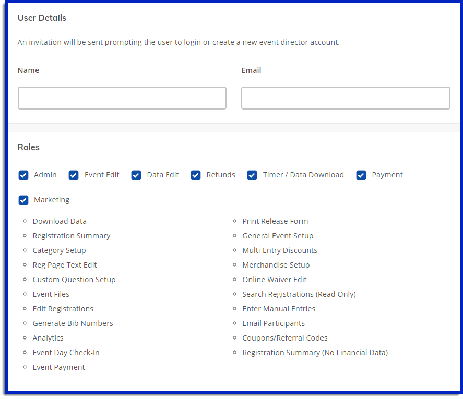
Task: Focus the Email text box
Action: [x=346, y=98]
